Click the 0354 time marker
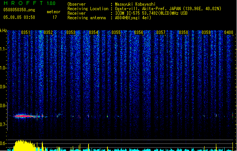237x151 pixels. point(93,32)
